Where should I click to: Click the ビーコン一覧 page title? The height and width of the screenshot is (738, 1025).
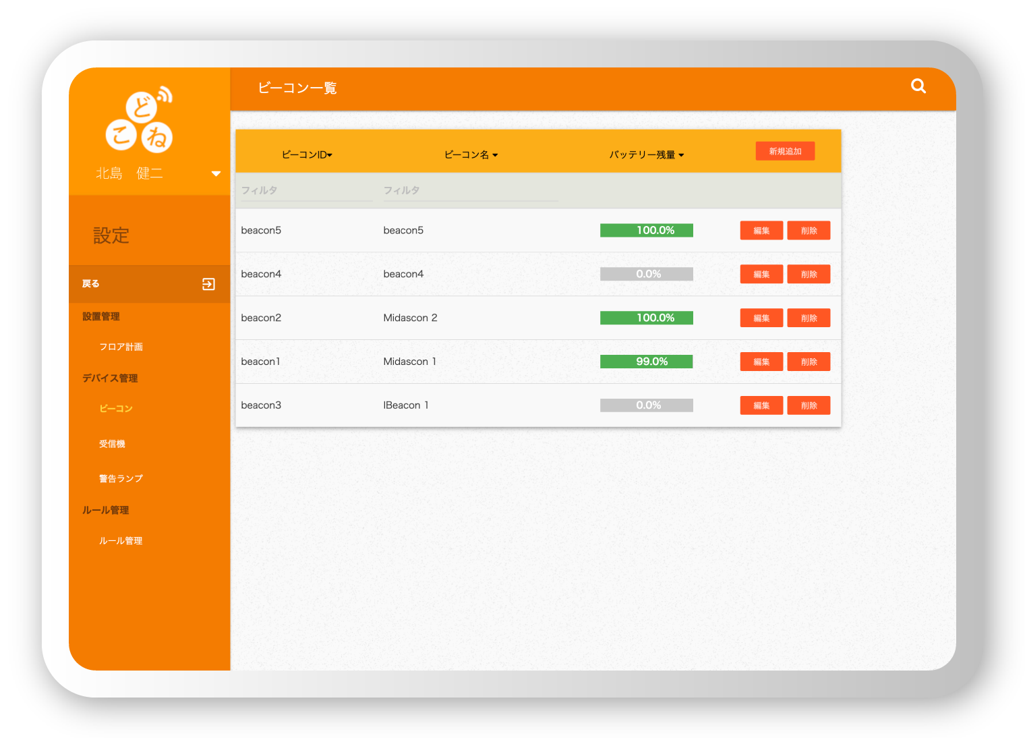point(297,88)
